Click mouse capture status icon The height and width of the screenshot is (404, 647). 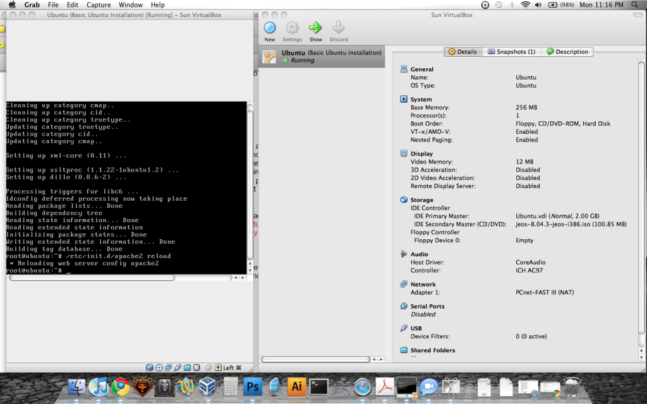click(209, 367)
